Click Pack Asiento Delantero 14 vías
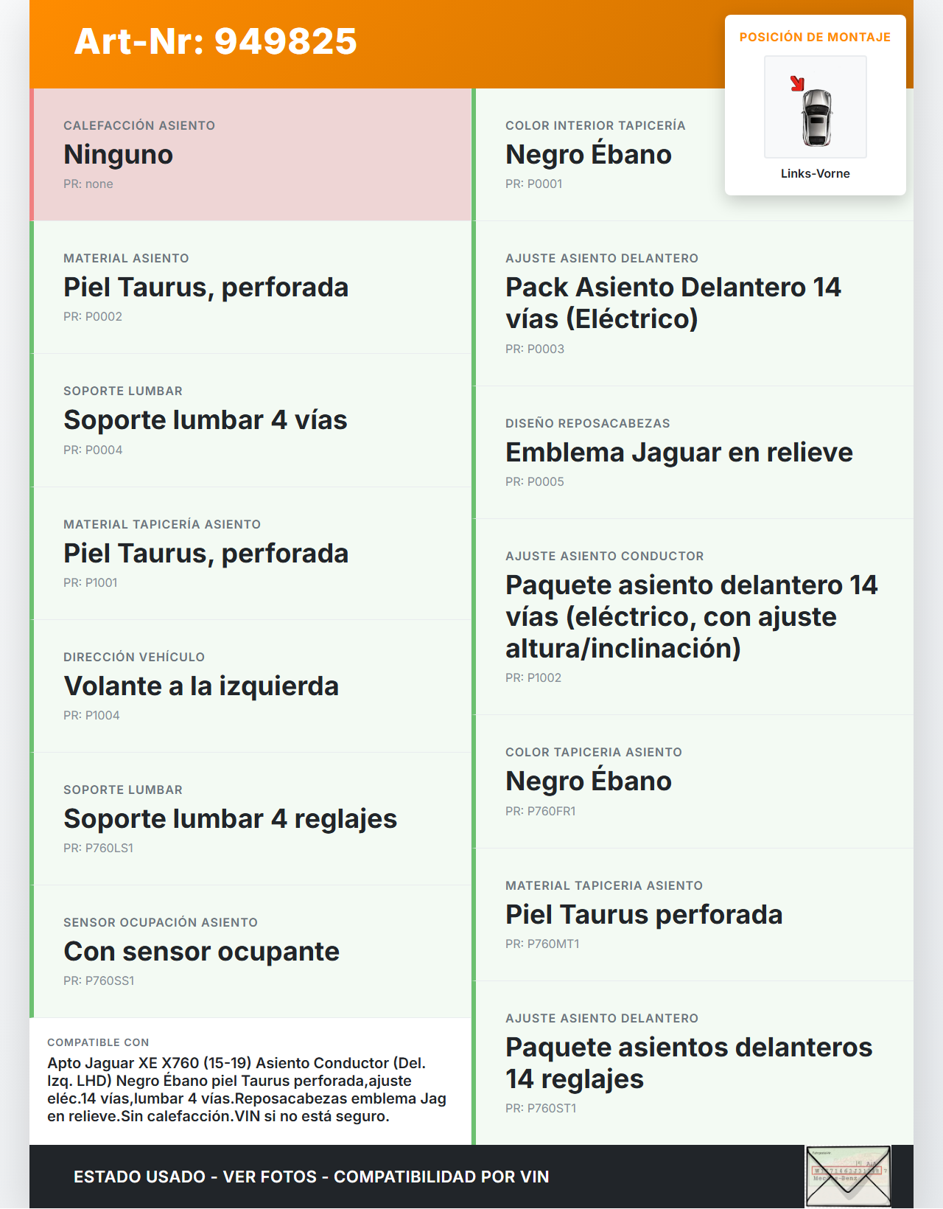The height and width of the screenshot is (1209, 943). click(673, 303)
